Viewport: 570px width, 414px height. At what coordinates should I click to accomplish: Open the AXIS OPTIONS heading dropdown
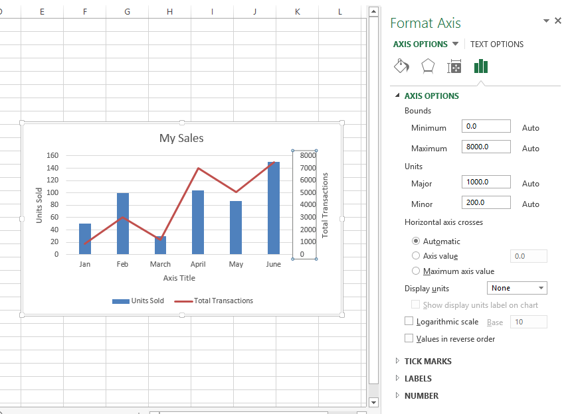click(x=455, y=44)
